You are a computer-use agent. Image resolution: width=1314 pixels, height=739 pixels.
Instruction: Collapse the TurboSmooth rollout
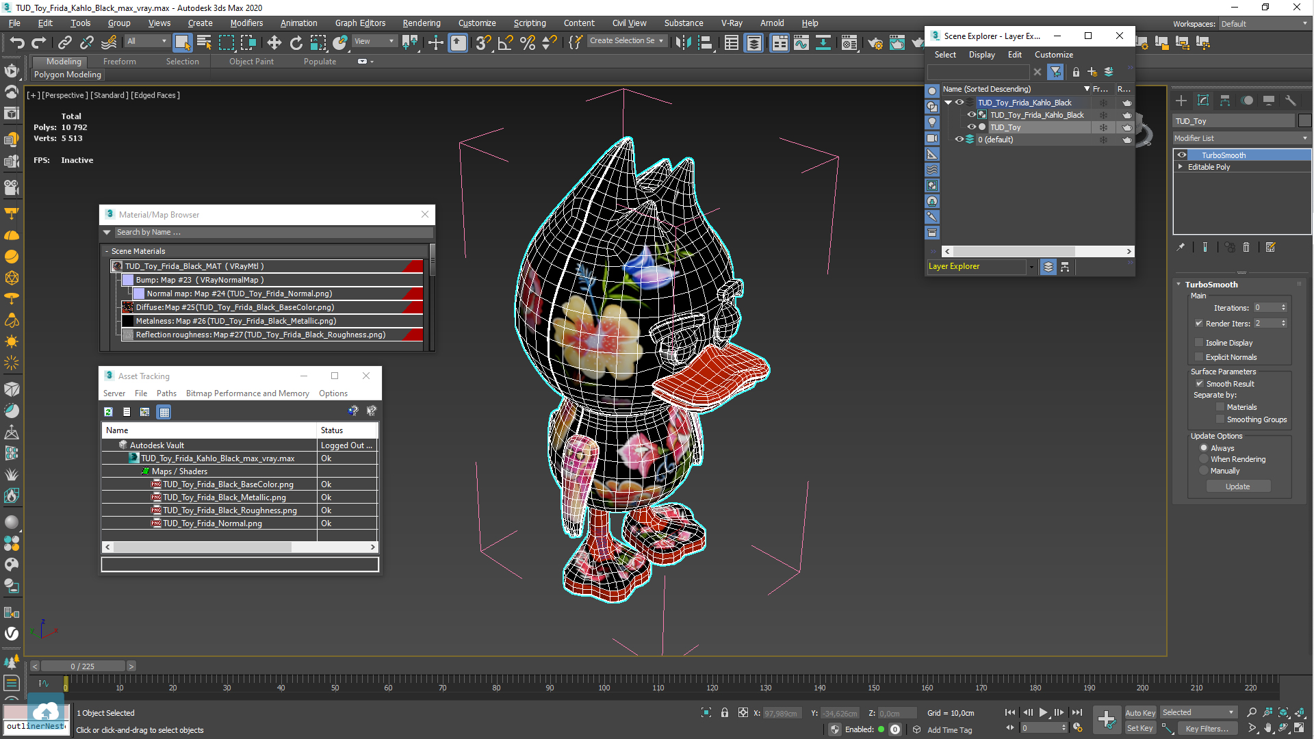1178,284
